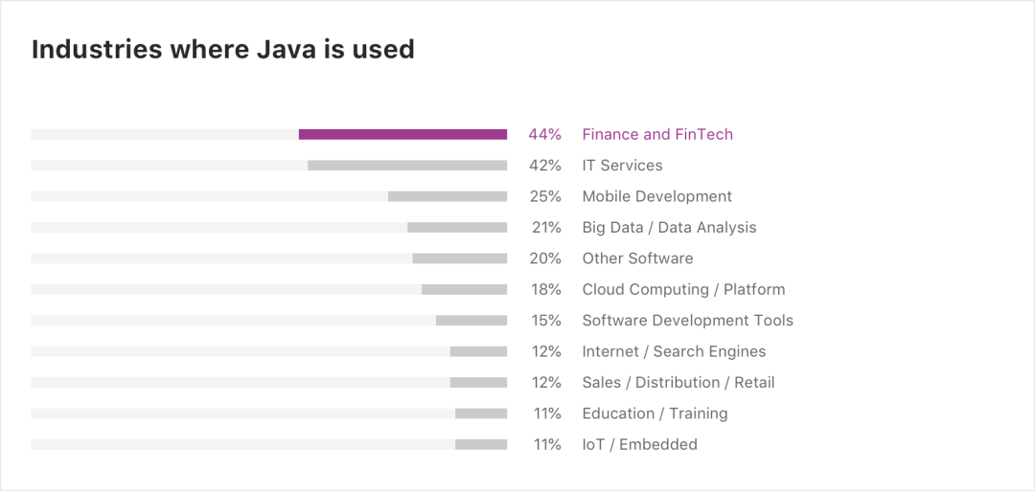Screen dimensions: 1035x491
Task: Click the gray bar for Mobile Development
Action: (x=448, y=196)
